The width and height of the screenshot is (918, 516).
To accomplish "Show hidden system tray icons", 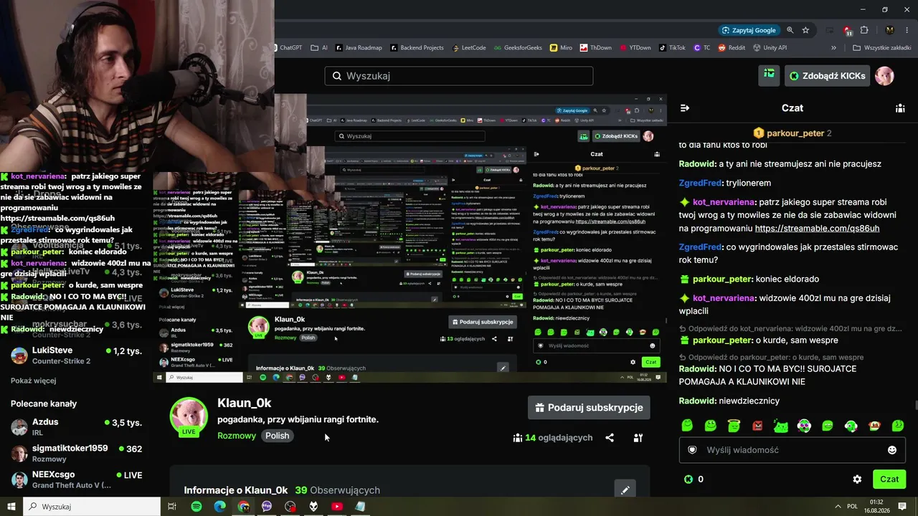I will (x=837, y=506).
